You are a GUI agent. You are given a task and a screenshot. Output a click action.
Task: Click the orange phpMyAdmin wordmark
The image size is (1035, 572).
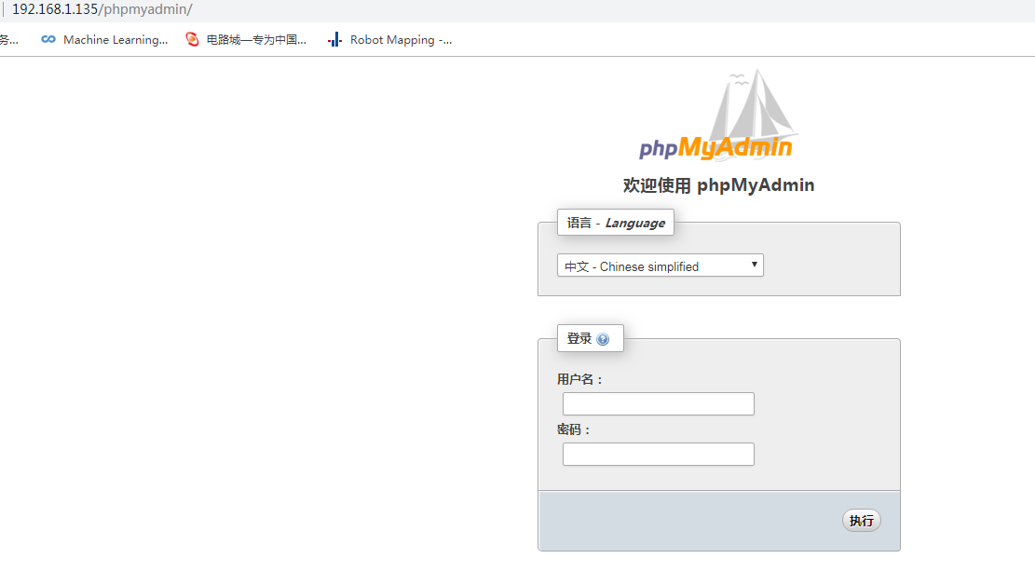coord(717,146)
